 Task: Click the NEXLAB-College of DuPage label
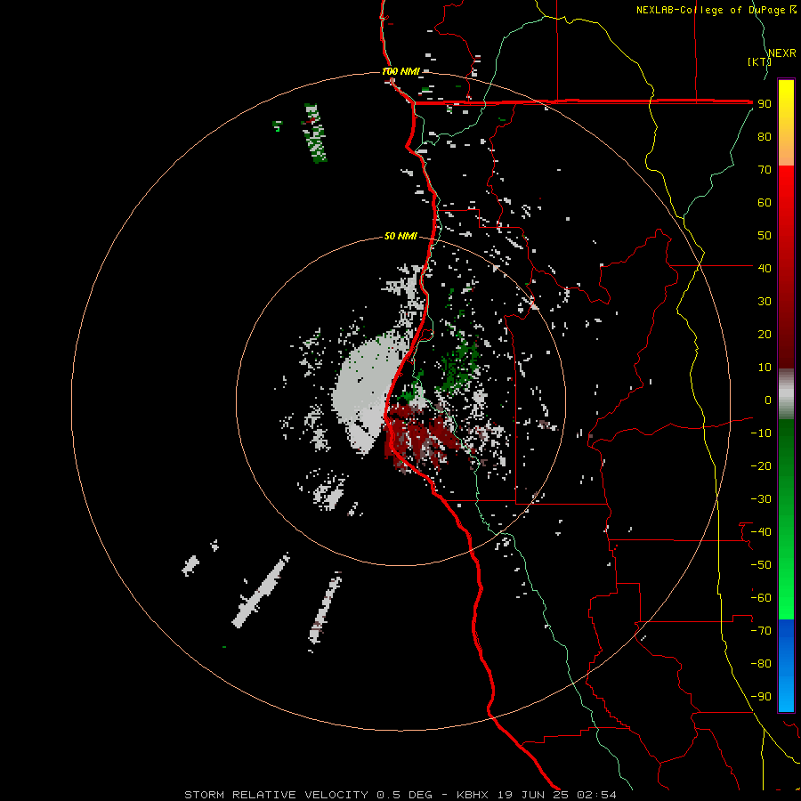[x=716, y=10]
